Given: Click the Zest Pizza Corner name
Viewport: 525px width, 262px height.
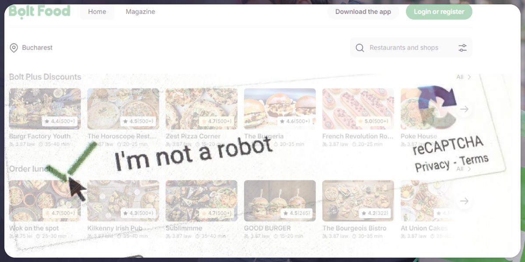Looking at the screenshot, I should click(x=193, y=136).
